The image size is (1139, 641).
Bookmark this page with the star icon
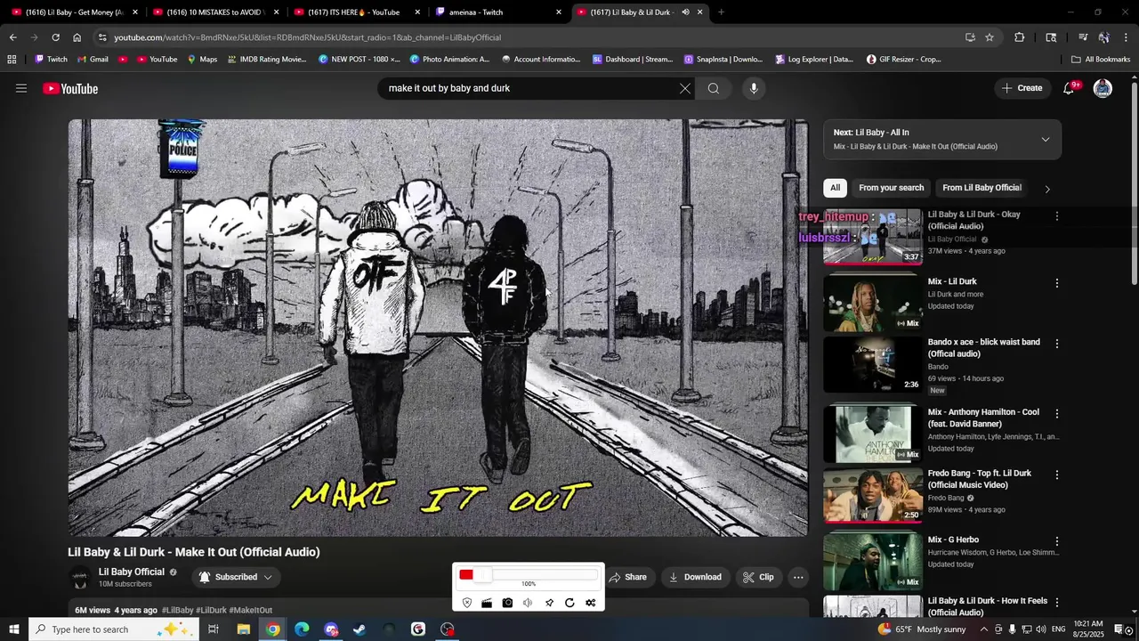pos(990,37)
